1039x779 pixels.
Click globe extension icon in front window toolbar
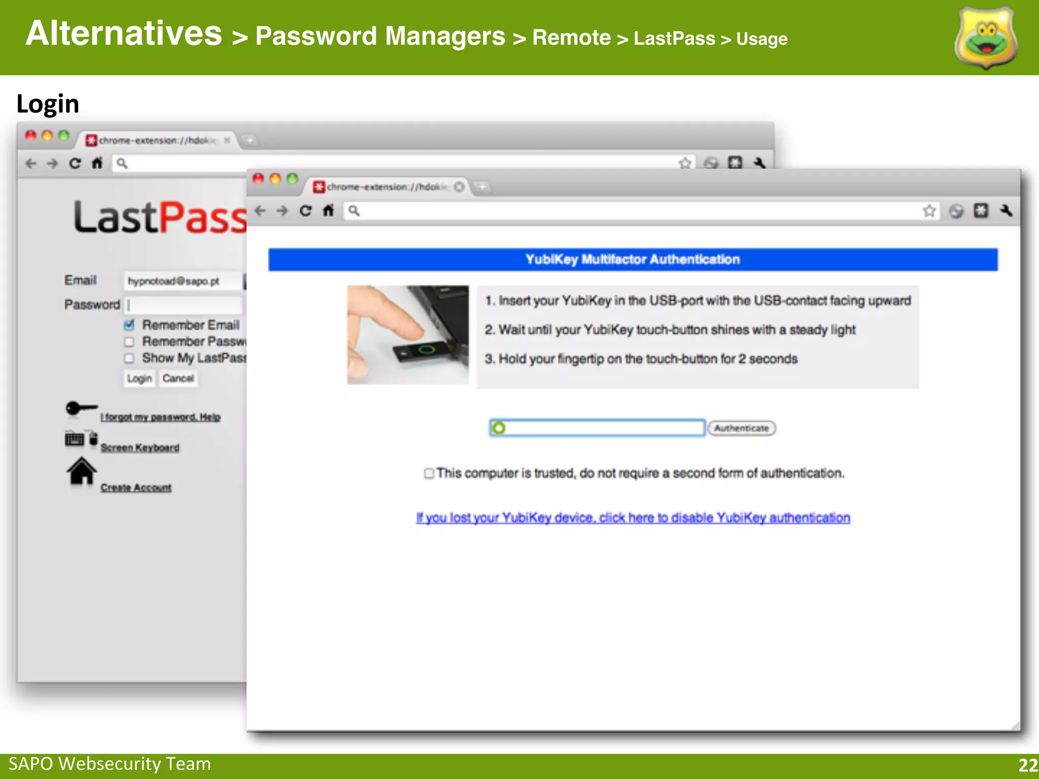(956, 211)
